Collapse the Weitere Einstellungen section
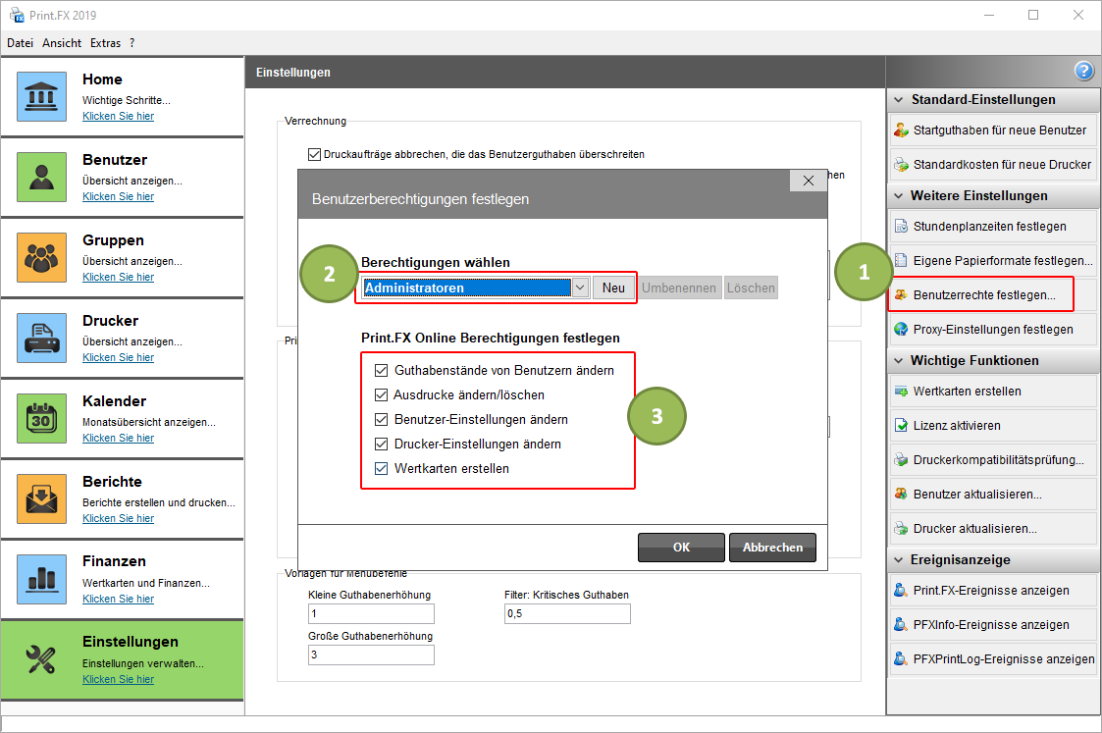This screenshot has width=1102, height=733. pos(898,196)
